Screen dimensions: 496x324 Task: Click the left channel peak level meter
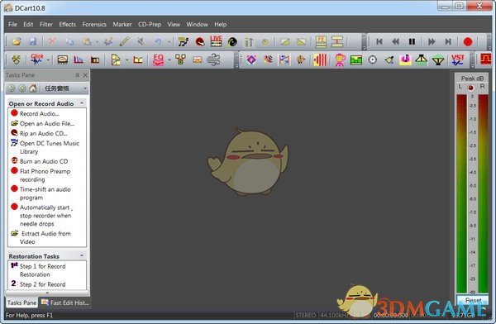(x=461, y=193)
